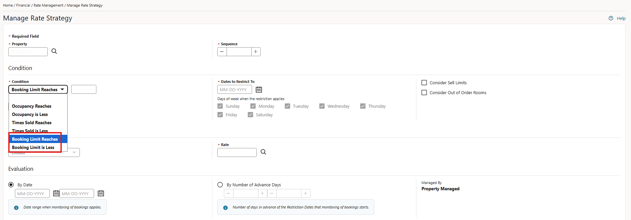This screenshot has width=631, height=220.
Task: Enable Consider Out of Order Rooms
Action: 424,92
